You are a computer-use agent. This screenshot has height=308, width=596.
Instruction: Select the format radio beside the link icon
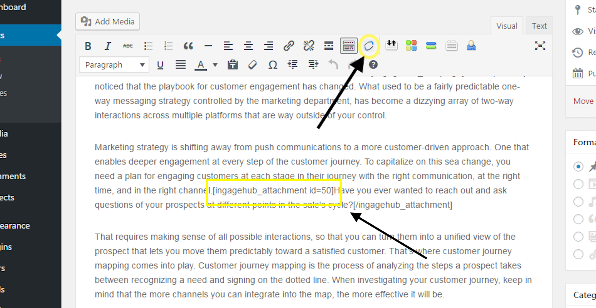[x=578, y=254]
